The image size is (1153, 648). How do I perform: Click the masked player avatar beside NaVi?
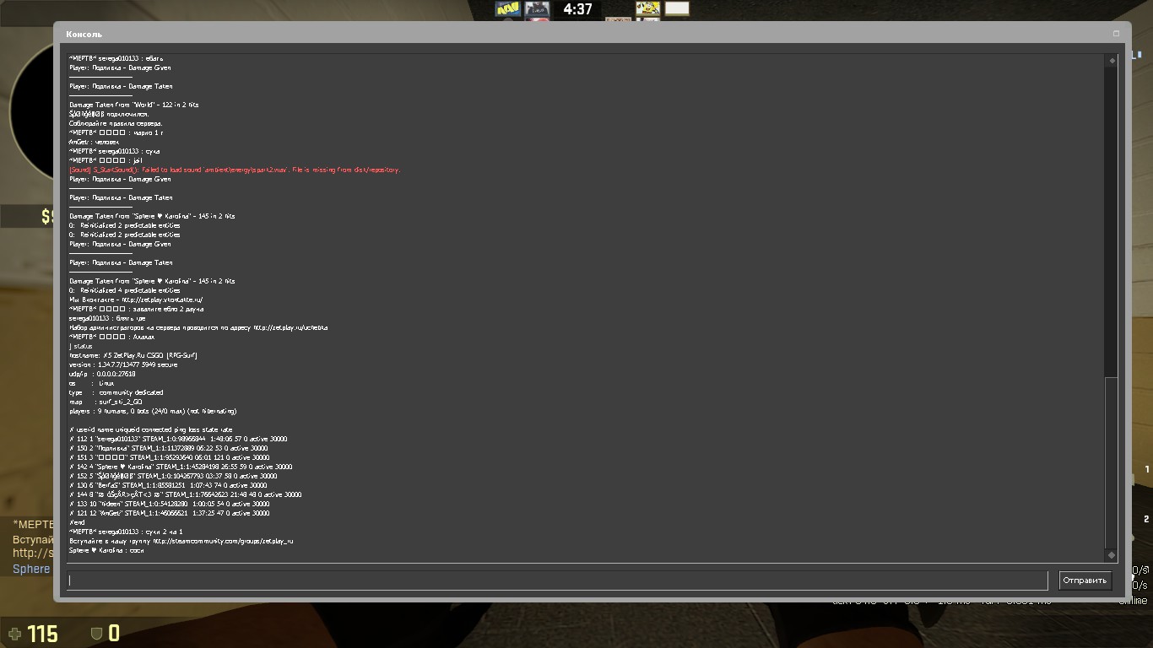tap(537, 9)
